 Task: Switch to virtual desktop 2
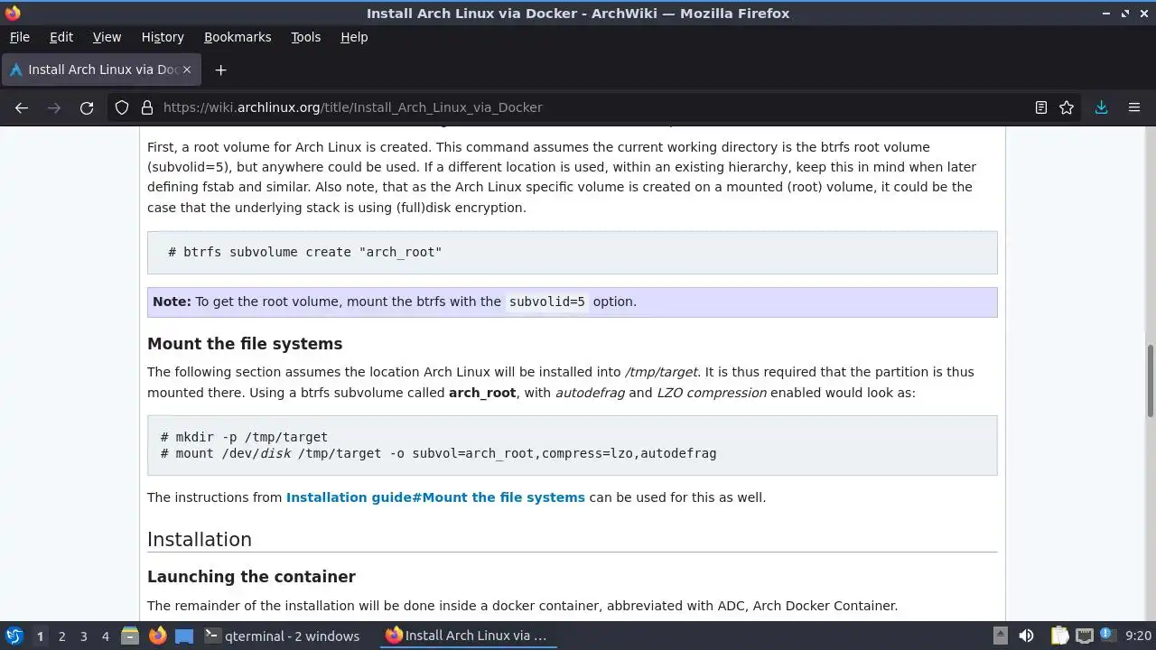61,636
